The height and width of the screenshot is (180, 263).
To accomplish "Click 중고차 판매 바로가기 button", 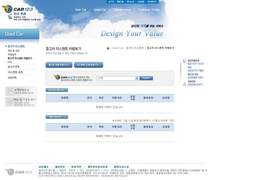I will tap(59, 65).
